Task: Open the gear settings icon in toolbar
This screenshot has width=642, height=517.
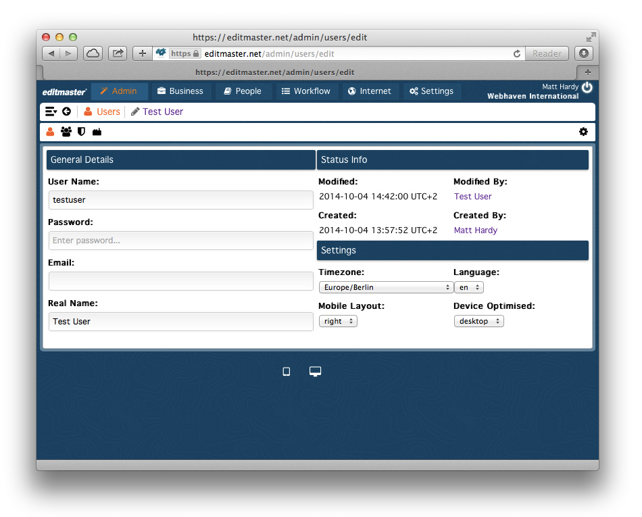Action: click(583, 132)
